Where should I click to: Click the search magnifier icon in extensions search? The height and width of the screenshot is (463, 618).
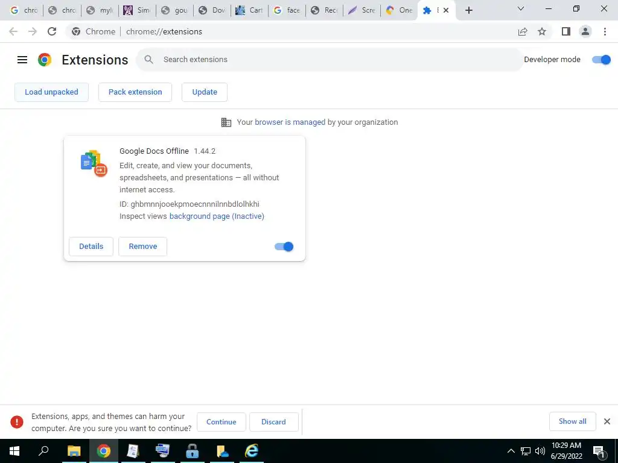click(x=148, y=60)
